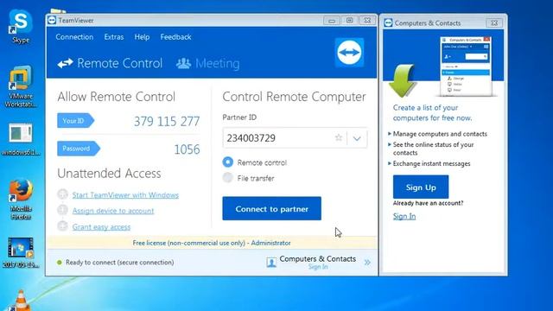553x311 pixels.
Task: Select the 2017-05-15 video file icon
Action: [21, 252]
